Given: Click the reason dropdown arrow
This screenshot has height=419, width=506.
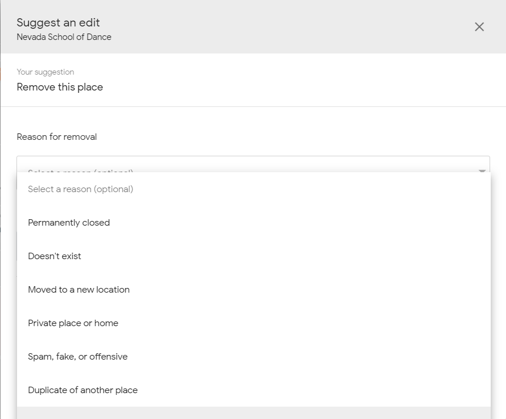Looking at the screenshot, I should click(482, 170).
